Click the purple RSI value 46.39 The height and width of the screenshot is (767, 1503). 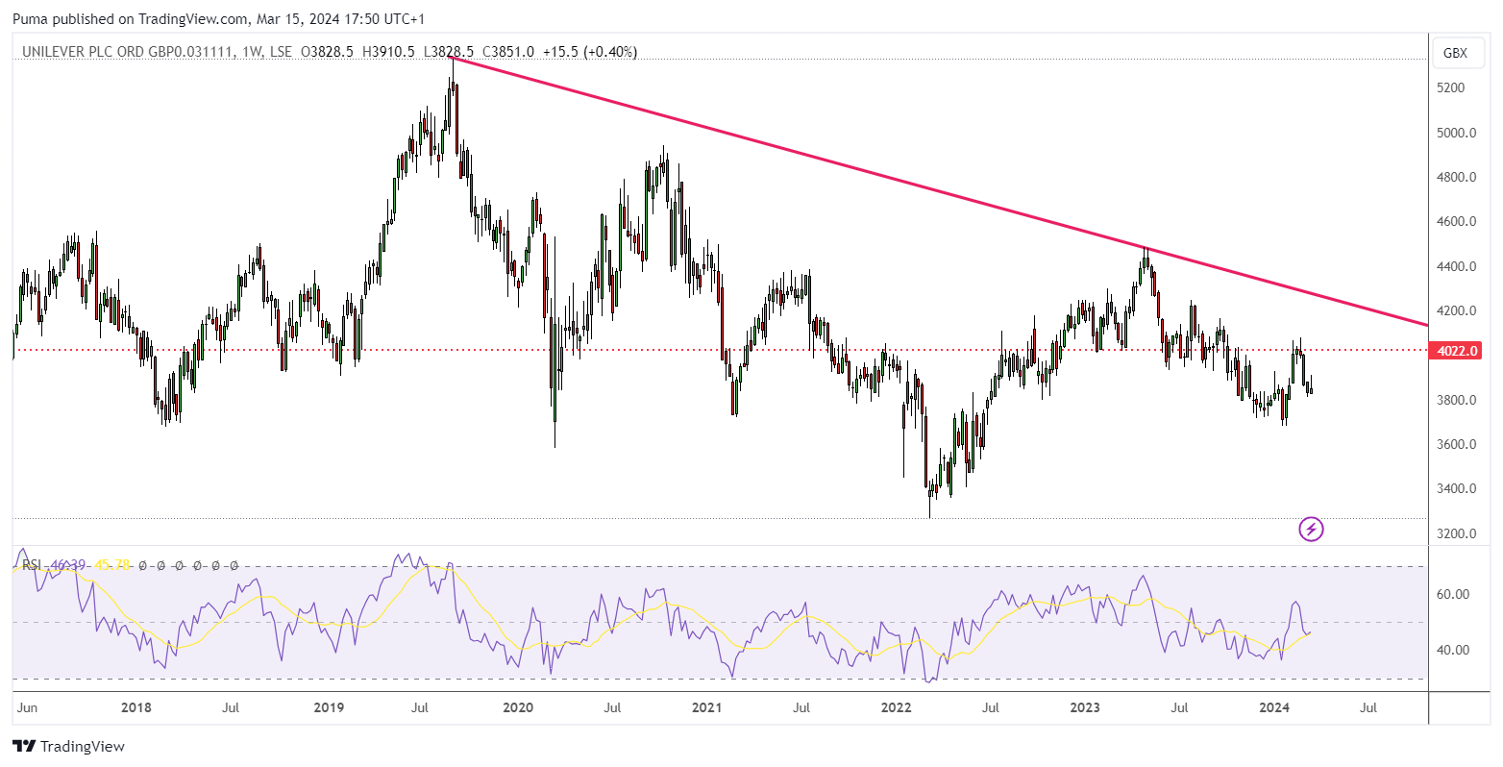[67, 565]
